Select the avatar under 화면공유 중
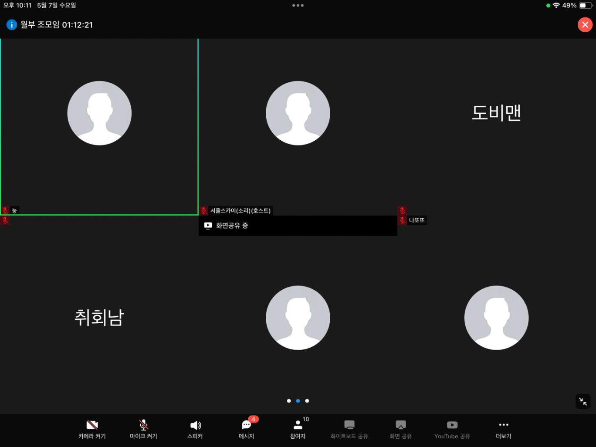Screen dimensions: 596x447 coord(298,318)
